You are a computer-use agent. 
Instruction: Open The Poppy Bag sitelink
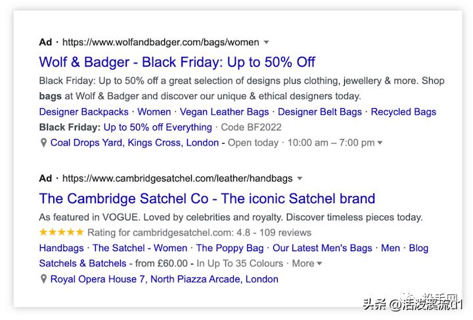pos(229,248)
